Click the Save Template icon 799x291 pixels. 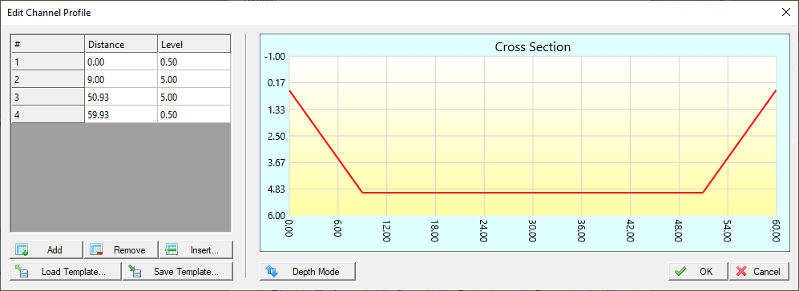[135, 271]
